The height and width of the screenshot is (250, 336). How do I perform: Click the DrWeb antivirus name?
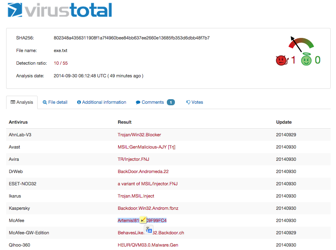click(16, 172)
